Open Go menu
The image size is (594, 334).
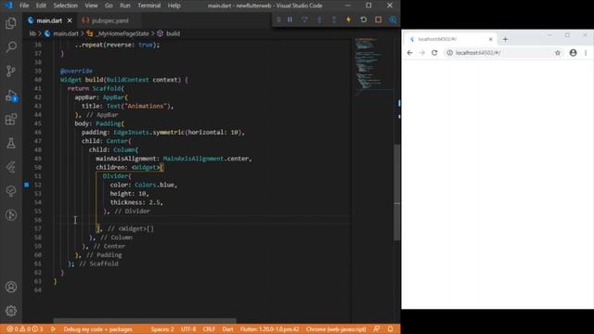pyautogui.click(x=109, y=6)
